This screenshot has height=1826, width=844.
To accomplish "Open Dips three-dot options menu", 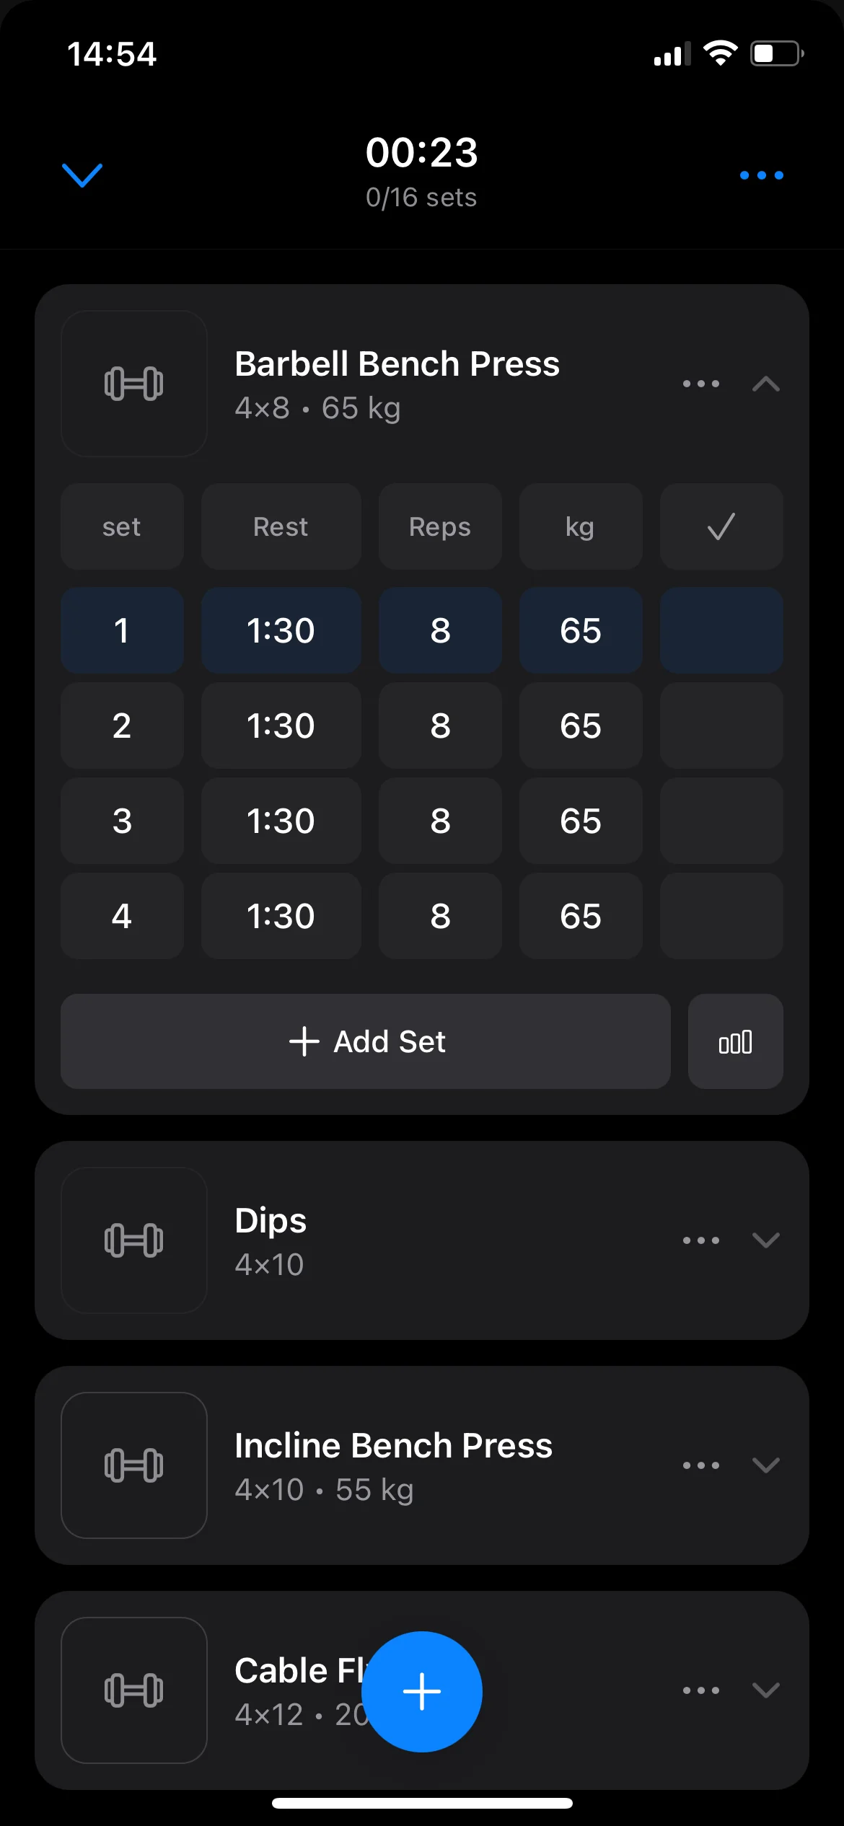I will pyautogui.click(x=700, y=1240).
